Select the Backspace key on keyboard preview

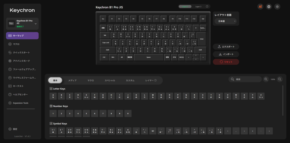click(x=203, y=28)
